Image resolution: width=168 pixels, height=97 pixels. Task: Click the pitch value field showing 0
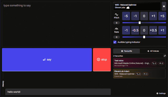coord(117,23)
